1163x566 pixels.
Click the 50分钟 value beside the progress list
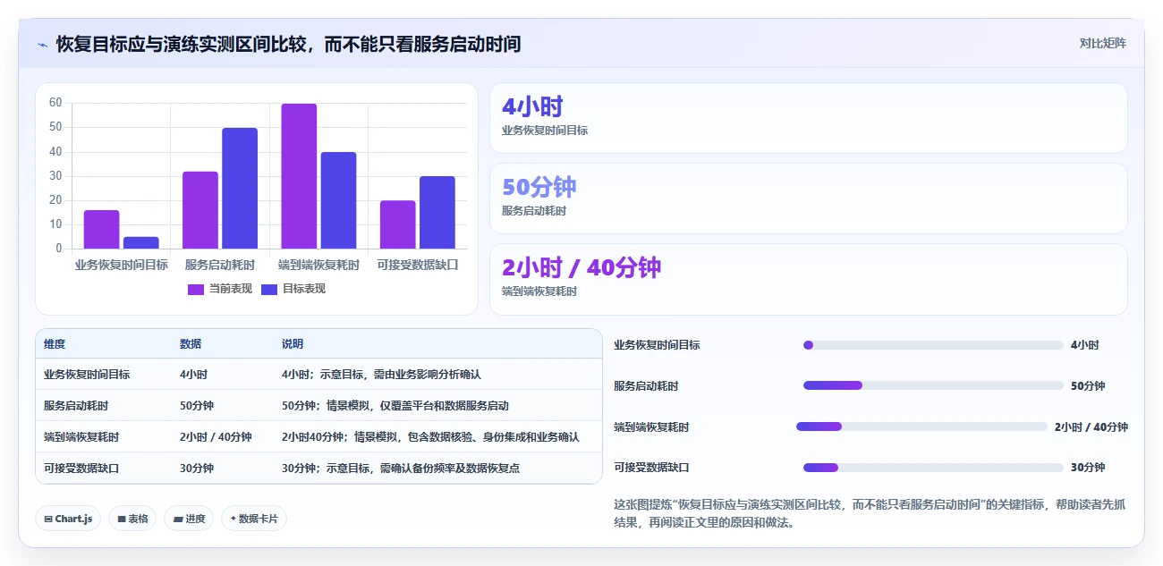coord(1088,386)
